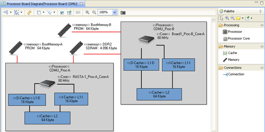Click the toolbar zoom in magnifier

click(88, 12)
